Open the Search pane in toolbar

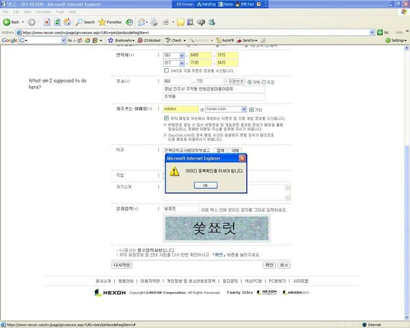click(x=85, y=22)
